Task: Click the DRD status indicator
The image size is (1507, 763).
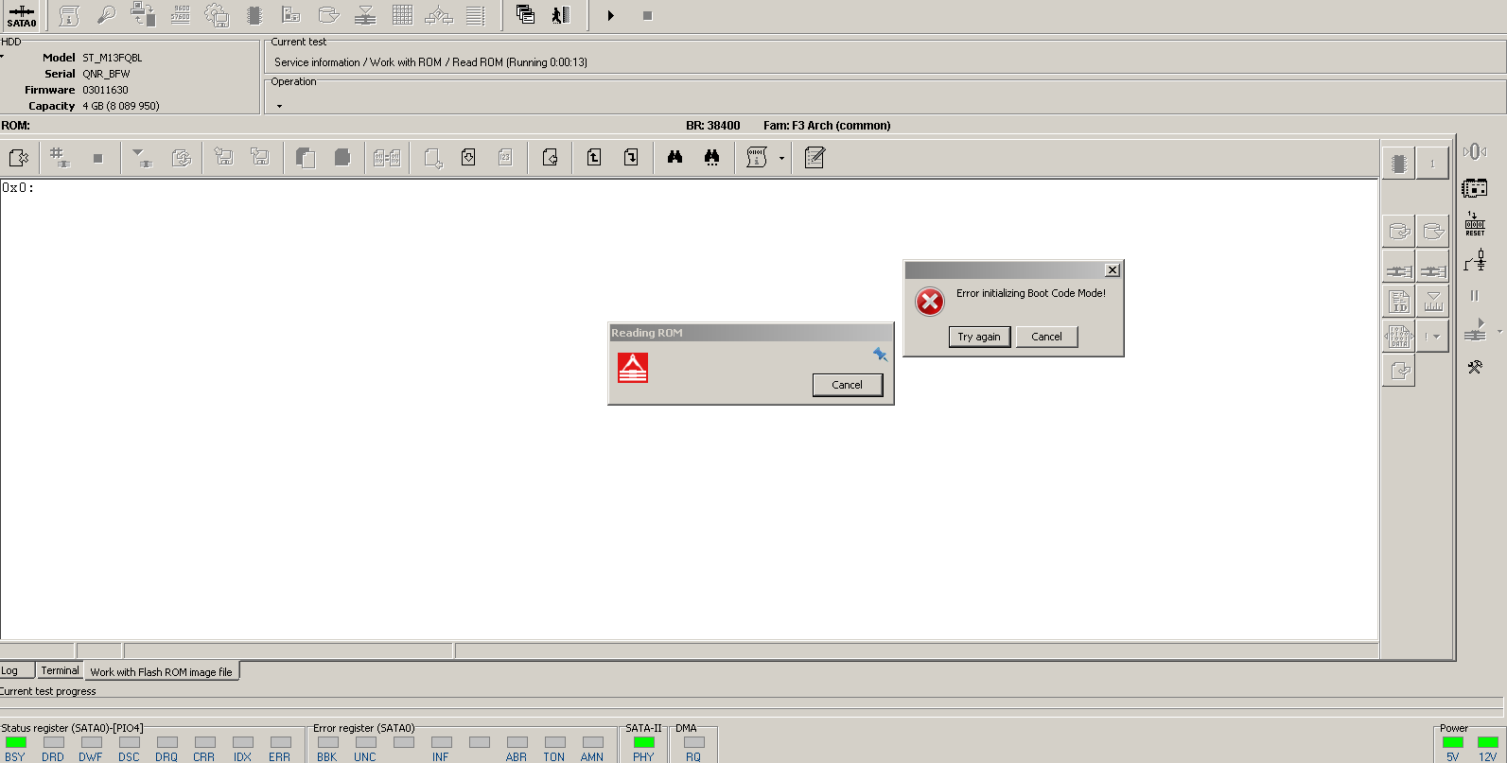Action: pyautogui.click(x=54, y=742)
